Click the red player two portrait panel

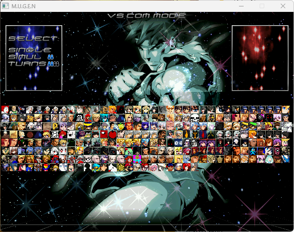tap(260, 58)
